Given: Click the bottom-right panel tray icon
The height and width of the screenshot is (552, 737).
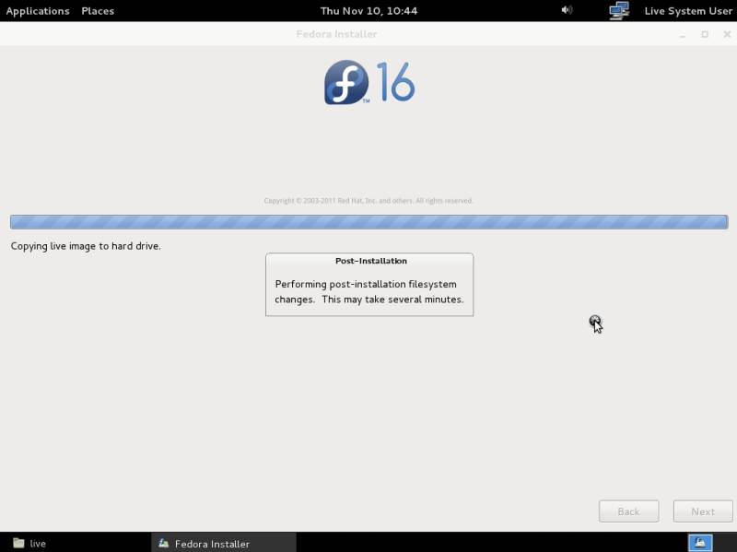Looking at the screenshot, I should pos(700,543).
